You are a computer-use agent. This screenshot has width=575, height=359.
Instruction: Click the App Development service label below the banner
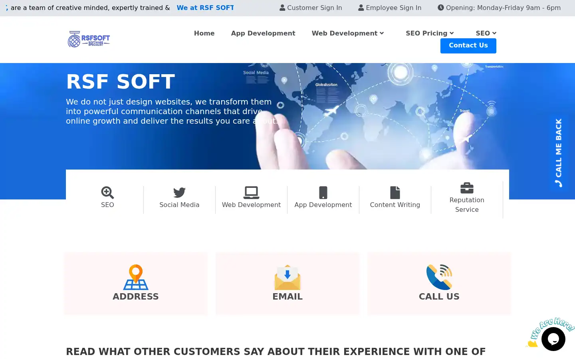tap(323, 205)
